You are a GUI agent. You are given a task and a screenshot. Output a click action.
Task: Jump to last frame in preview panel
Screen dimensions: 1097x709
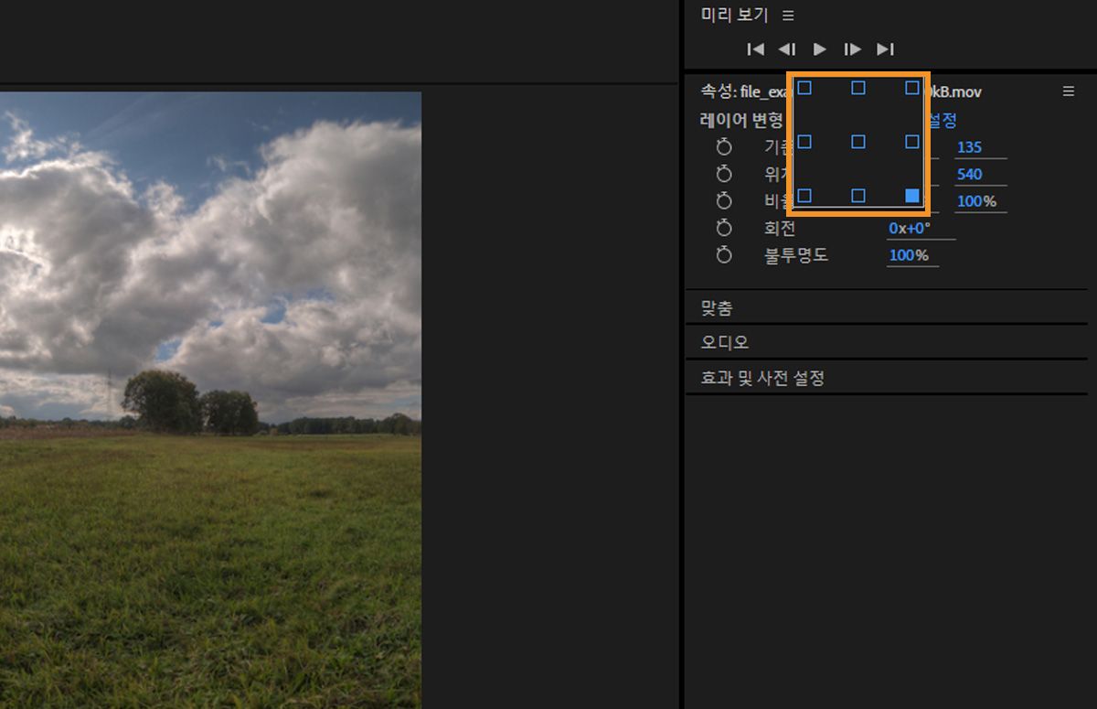[x=885, y=49]
